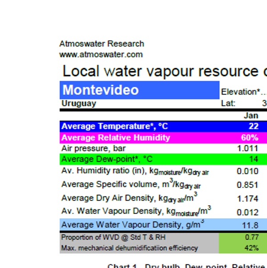Click 'Av. Water Vapour Density, kg' label
This screenshot has width=267, height=268.
click(136, 212)
